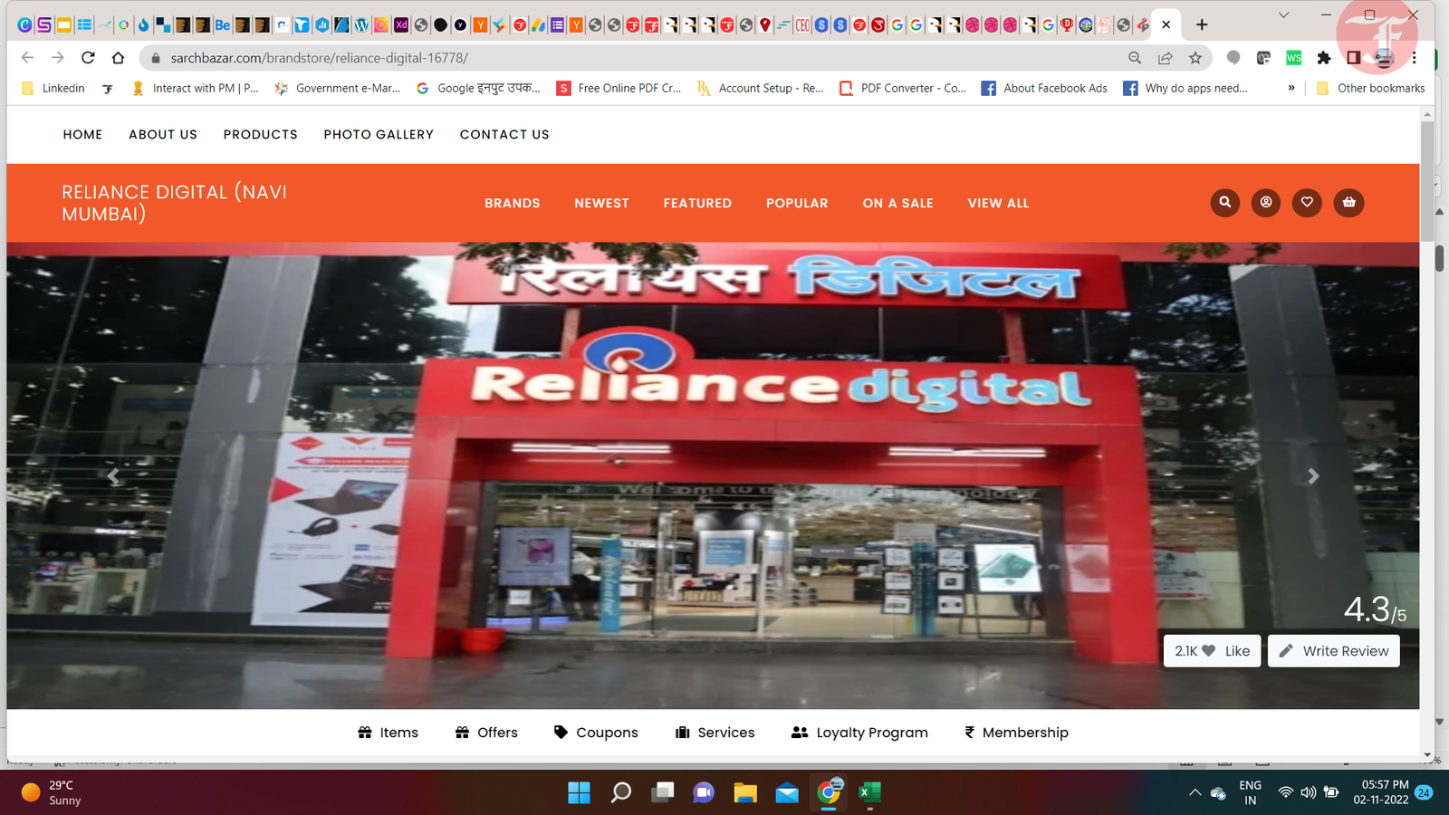
Task: Switch to Services tab
Action: [x=715, y=732]
